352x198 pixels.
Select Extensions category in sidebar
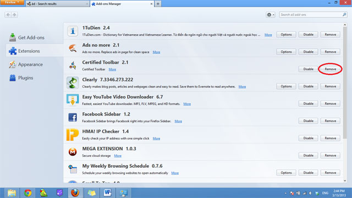point(34,51)
